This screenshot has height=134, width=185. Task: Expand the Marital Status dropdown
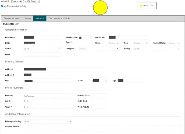point(179,43)
